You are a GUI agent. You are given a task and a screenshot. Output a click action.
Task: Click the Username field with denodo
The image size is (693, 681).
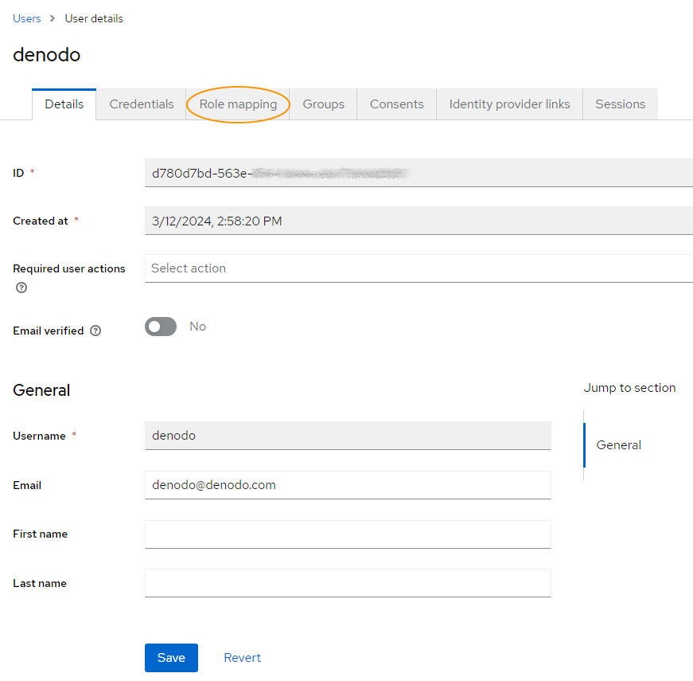tap(348, 436)
